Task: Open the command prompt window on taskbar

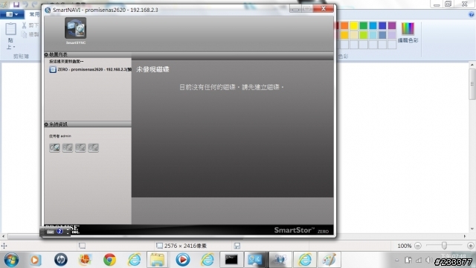Action: (x=231, y=260)
